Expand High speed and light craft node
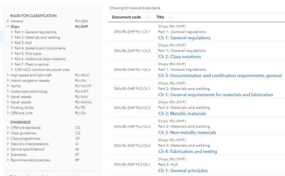The image size is (285, 176). click(x=8, y=75)
